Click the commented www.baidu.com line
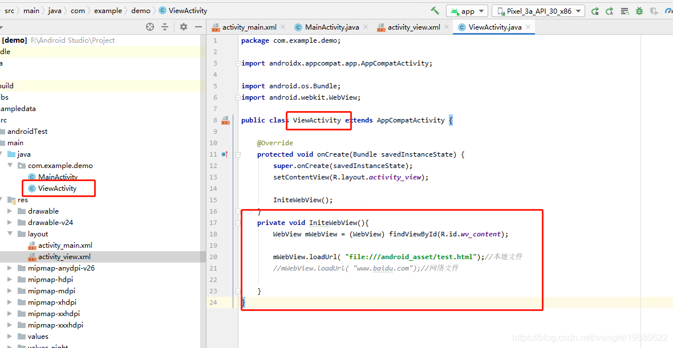 366,268
